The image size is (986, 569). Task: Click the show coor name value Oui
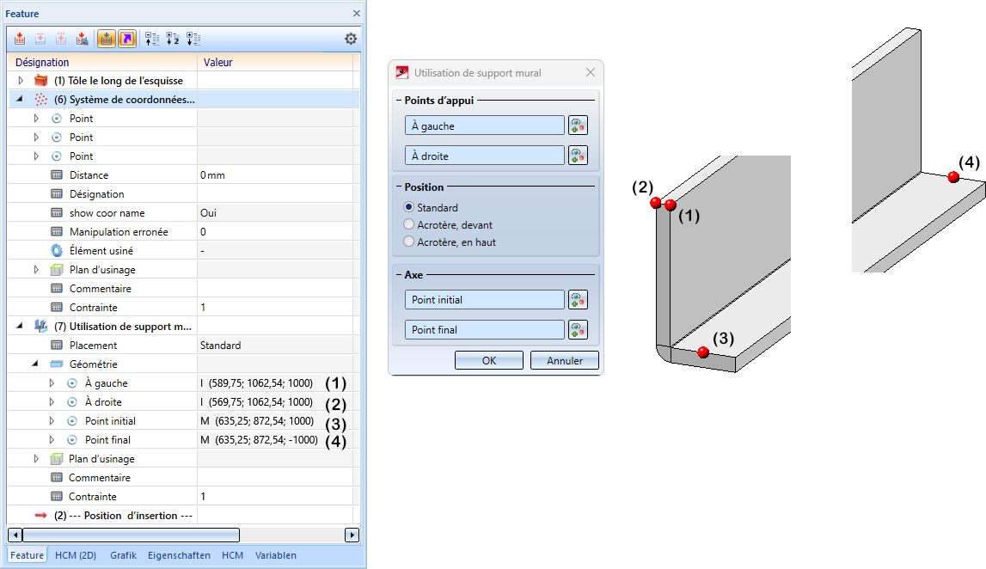click(x=208, y=212)
